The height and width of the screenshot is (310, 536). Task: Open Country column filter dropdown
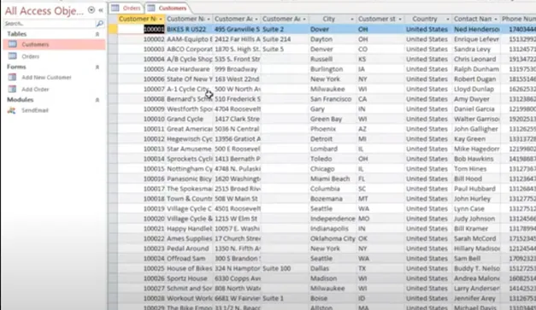[448, 19]
